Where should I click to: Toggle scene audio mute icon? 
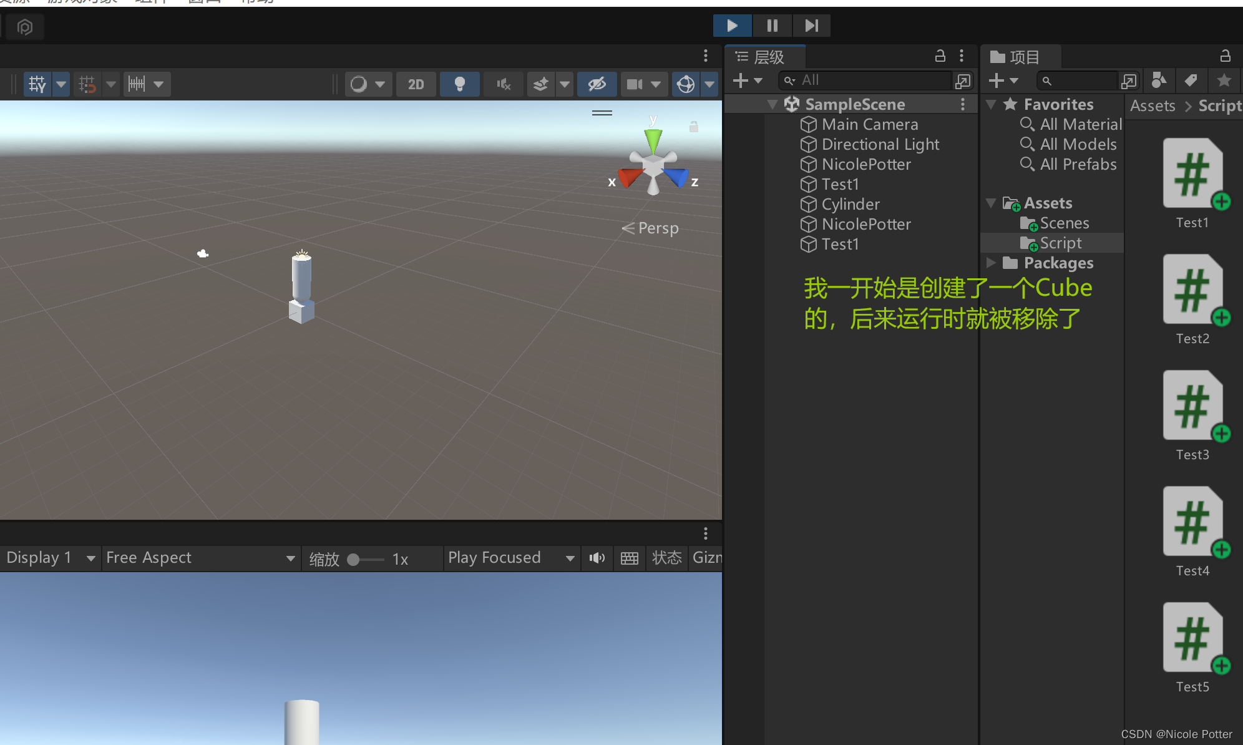[503, 84]
